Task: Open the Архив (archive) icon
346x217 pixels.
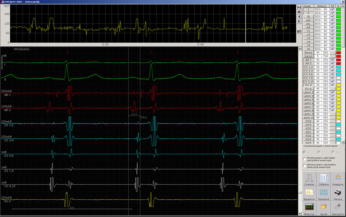Action: (x=323, y=209)
